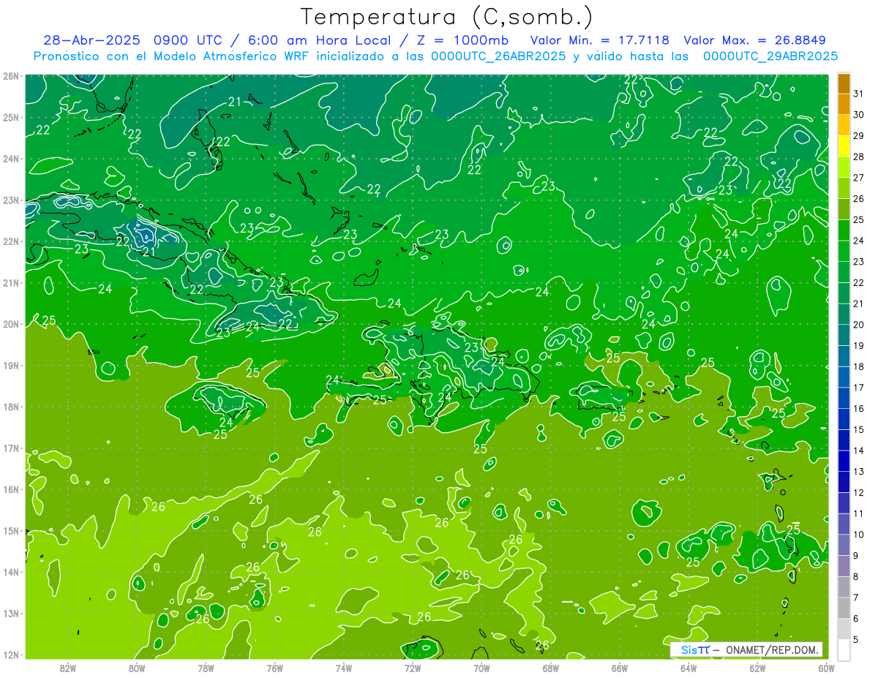Click the "25N" latitude axis label
Screen dimensions: 878x678
[x=10, y=118]
